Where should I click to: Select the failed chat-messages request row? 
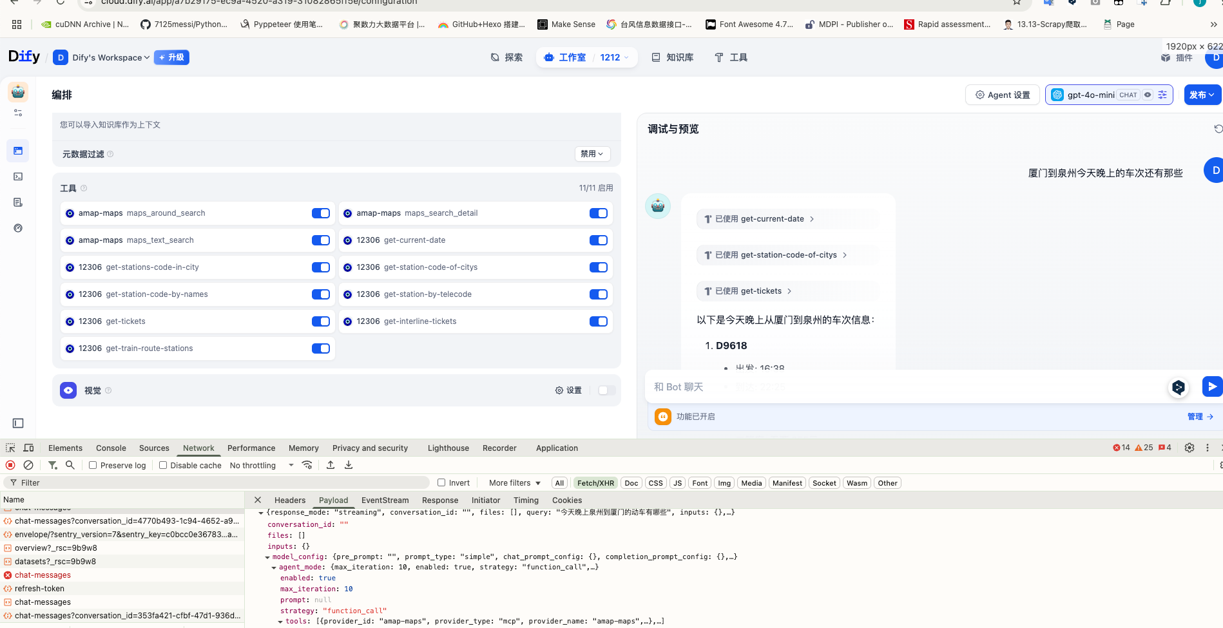[x=122, y=575]
